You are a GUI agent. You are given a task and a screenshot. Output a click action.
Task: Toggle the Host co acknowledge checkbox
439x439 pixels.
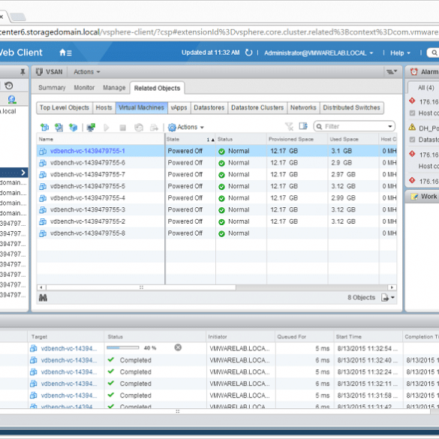[412, 113]
